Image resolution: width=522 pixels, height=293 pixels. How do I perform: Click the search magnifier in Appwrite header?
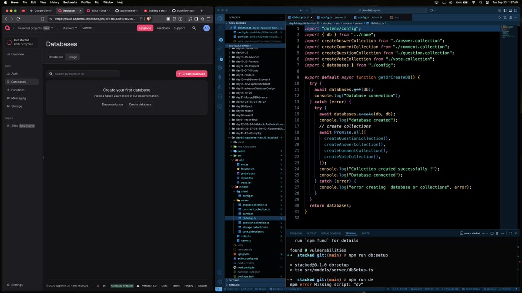click(194, 28)
